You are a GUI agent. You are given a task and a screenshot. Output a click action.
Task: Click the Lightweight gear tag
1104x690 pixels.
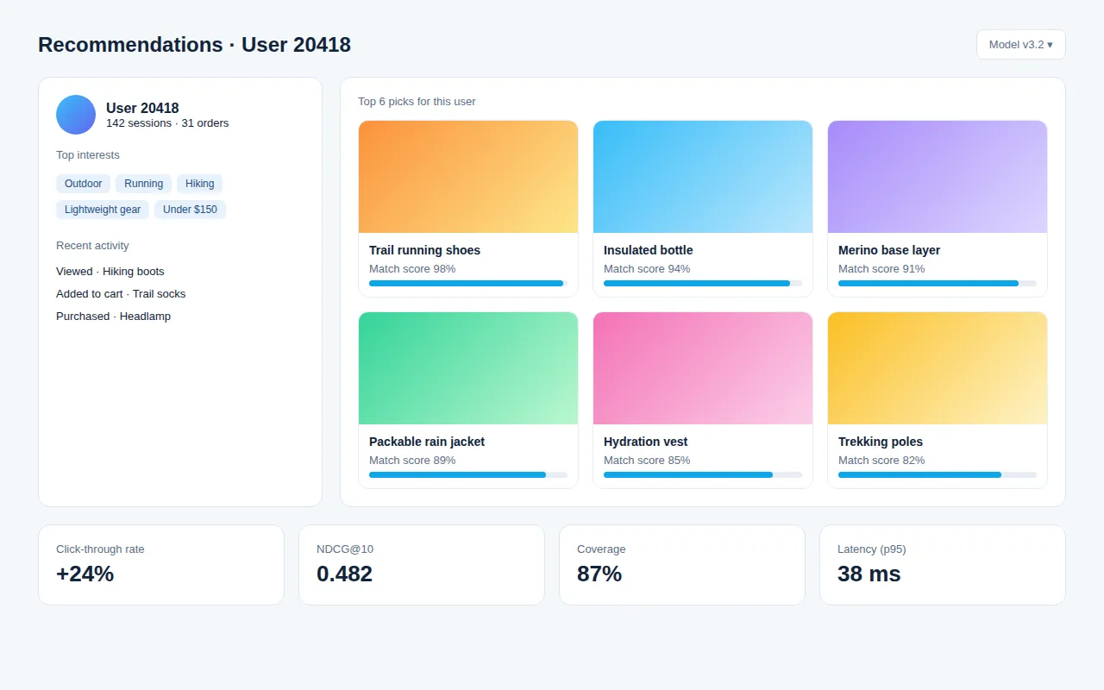[x=103, y=210]
